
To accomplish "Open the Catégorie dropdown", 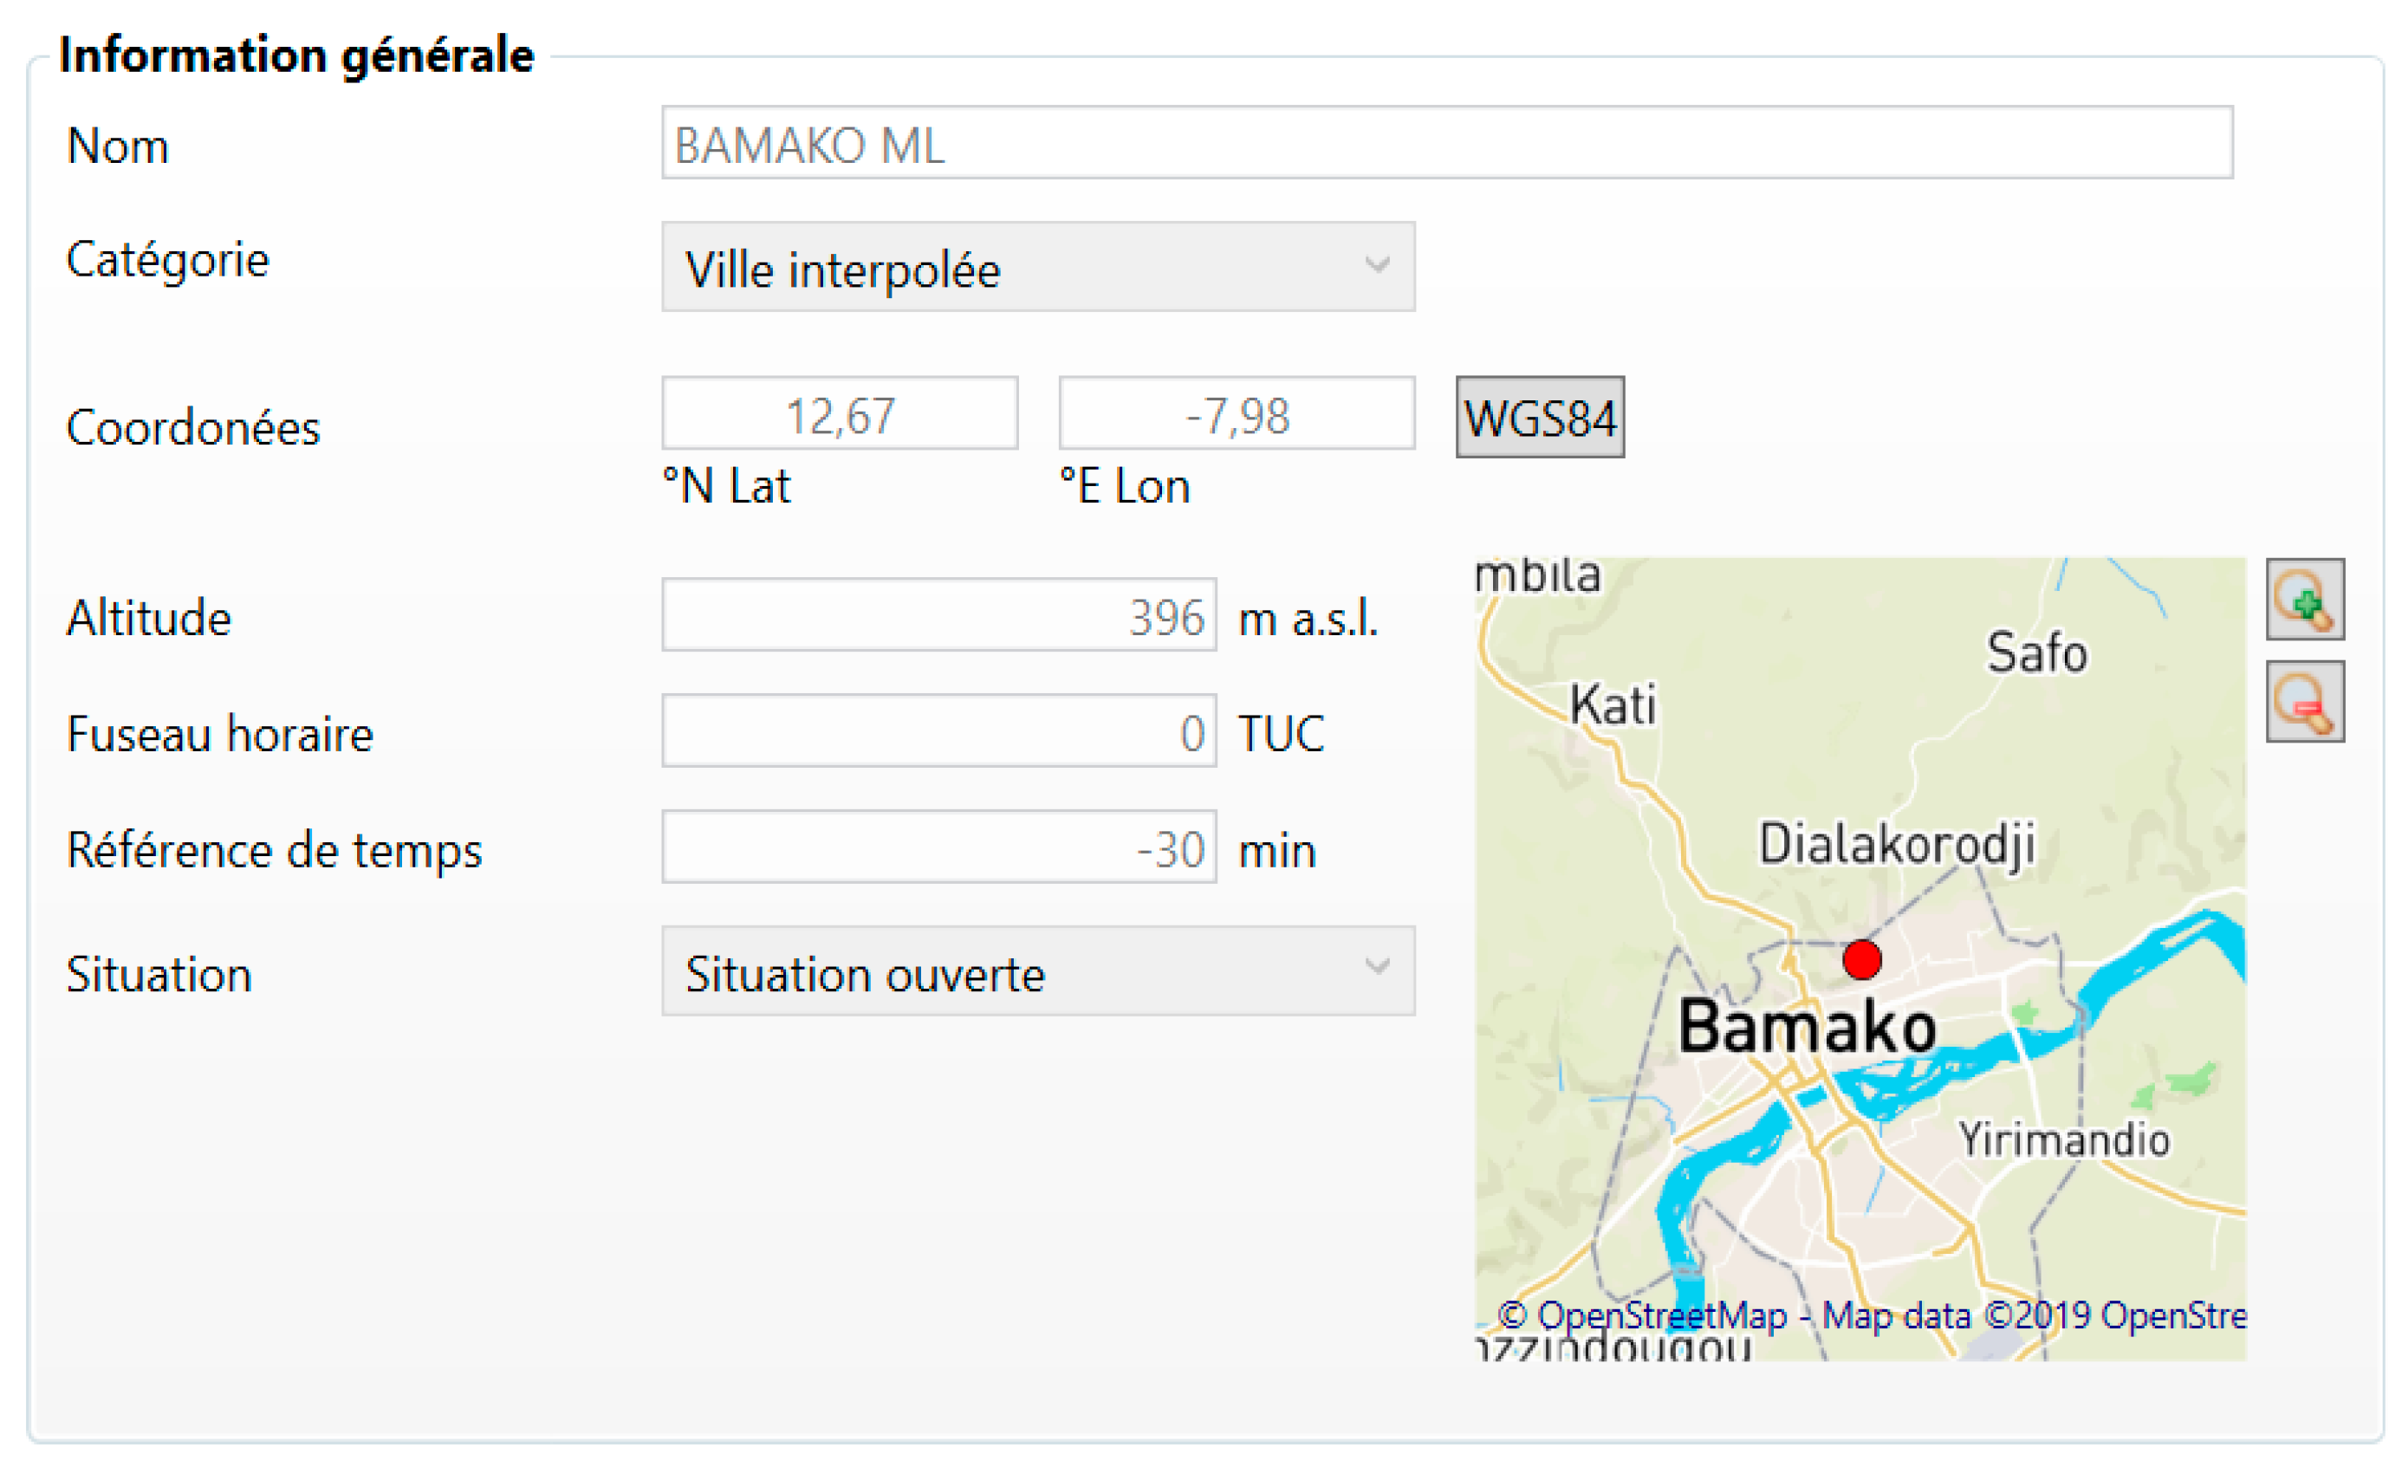I will pyautogui.click(x=1037, y=267).
